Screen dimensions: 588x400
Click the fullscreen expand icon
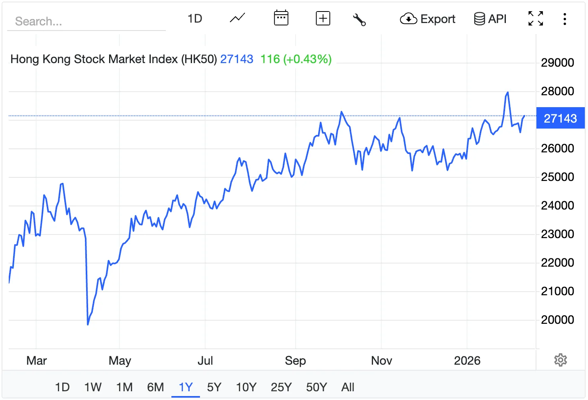pos(536,18)
